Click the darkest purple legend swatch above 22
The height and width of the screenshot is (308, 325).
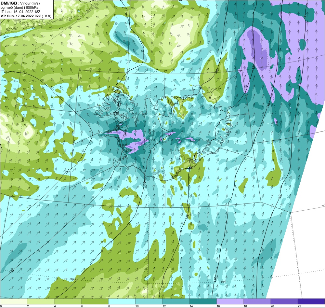(311, 301)
